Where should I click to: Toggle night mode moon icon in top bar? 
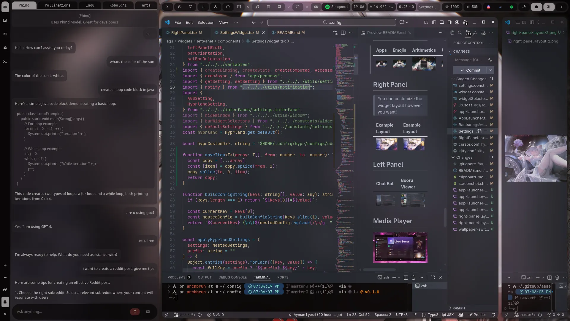pyautogui.click(x=524, y=7)
